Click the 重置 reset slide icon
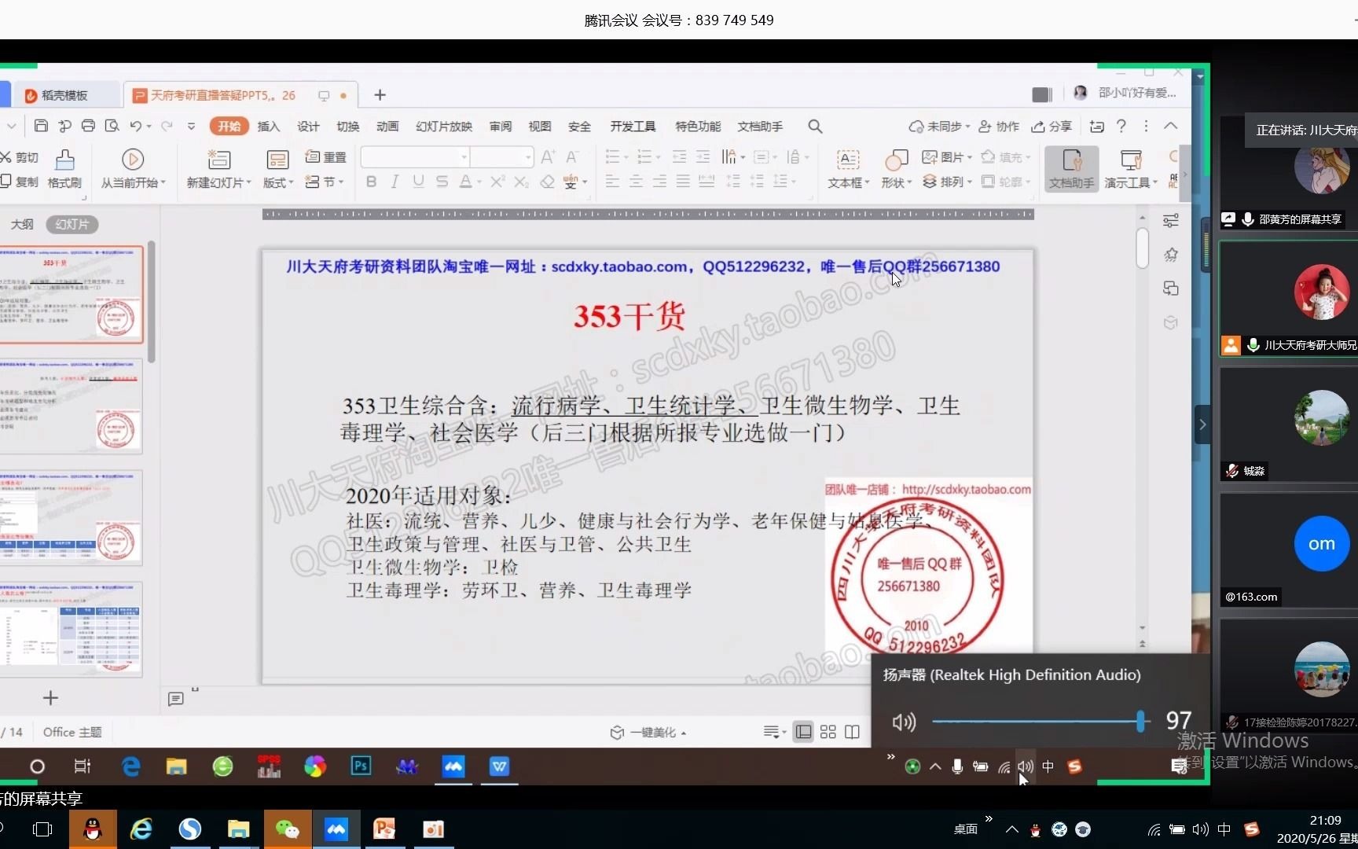This screenshot has height=849, width=1358. pos(325,156)
